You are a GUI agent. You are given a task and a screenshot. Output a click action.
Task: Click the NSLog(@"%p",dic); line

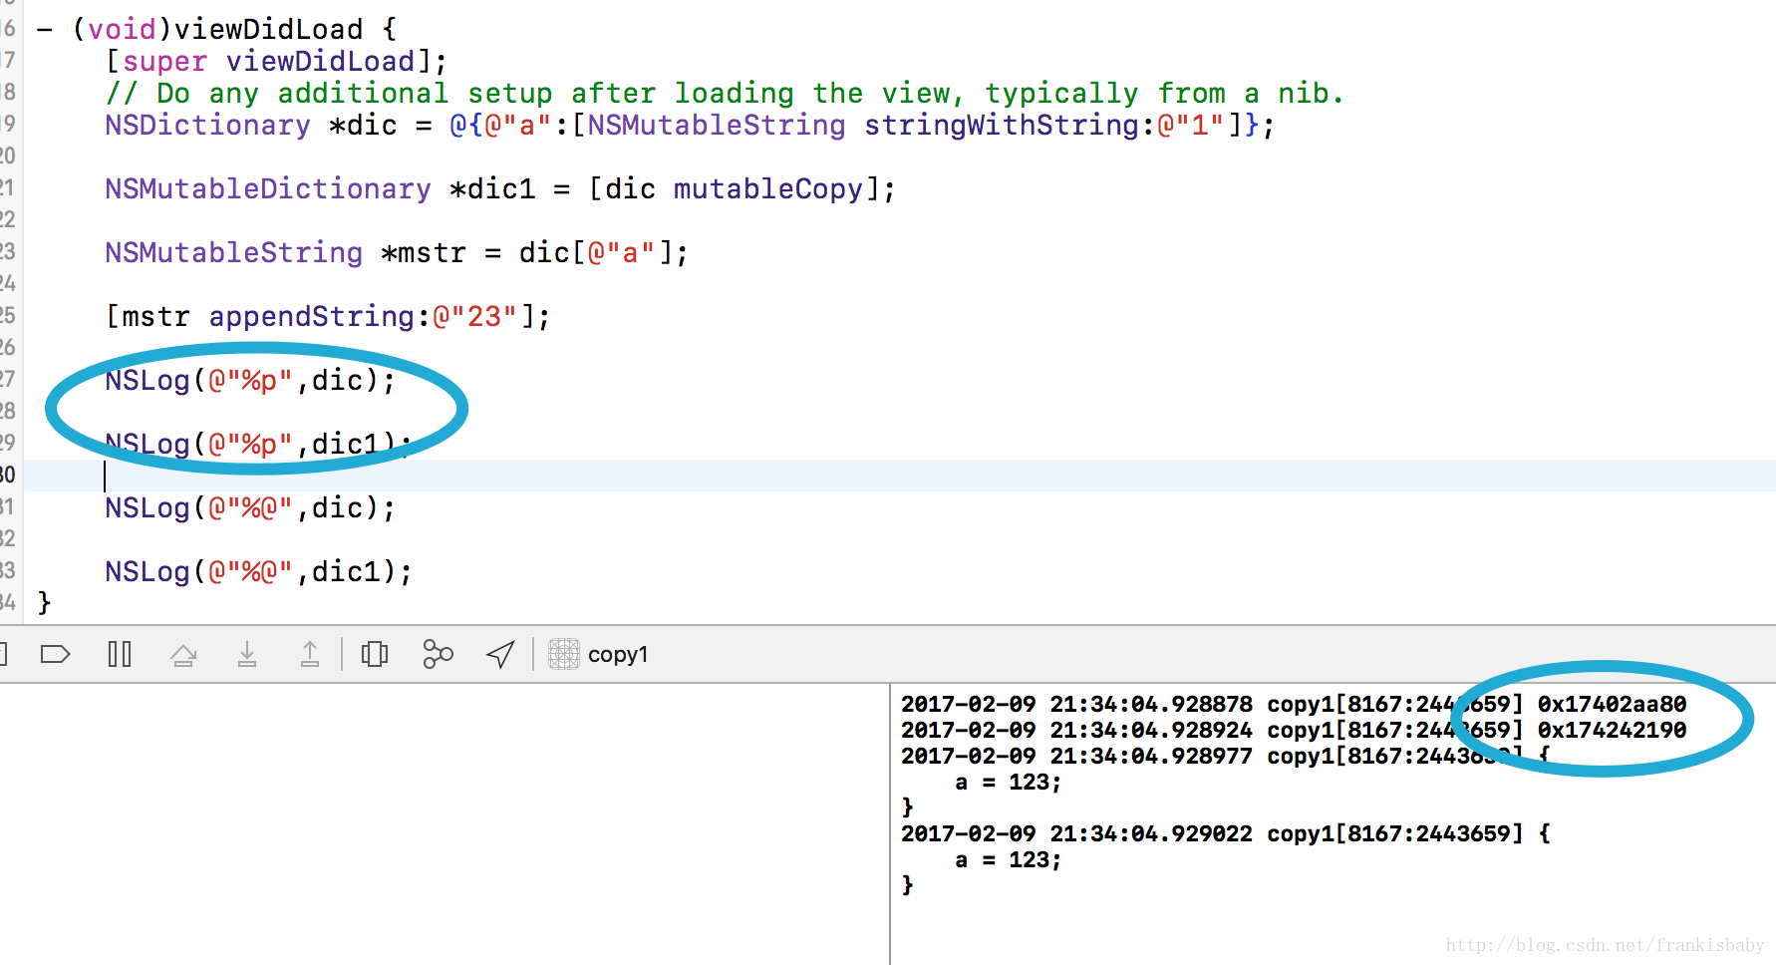tap(250, 380)
